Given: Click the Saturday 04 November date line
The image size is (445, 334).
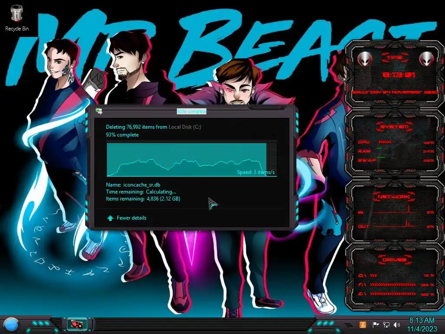Looking at the screenshot, I should pyautogui.click(x=395, y=92).
